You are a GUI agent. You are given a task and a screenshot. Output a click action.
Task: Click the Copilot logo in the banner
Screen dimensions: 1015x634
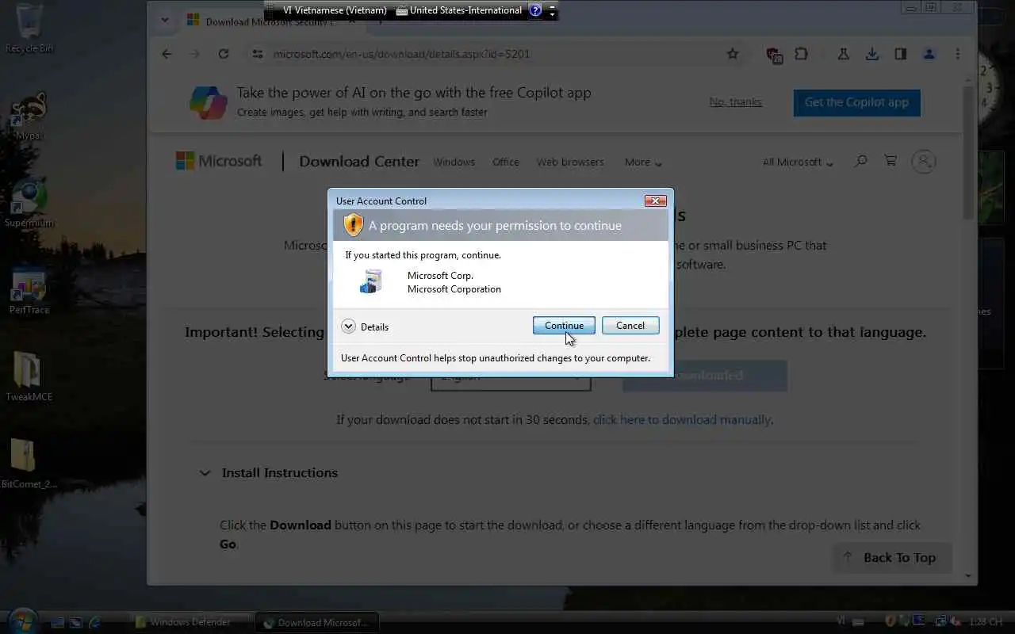tap(209, 102)
